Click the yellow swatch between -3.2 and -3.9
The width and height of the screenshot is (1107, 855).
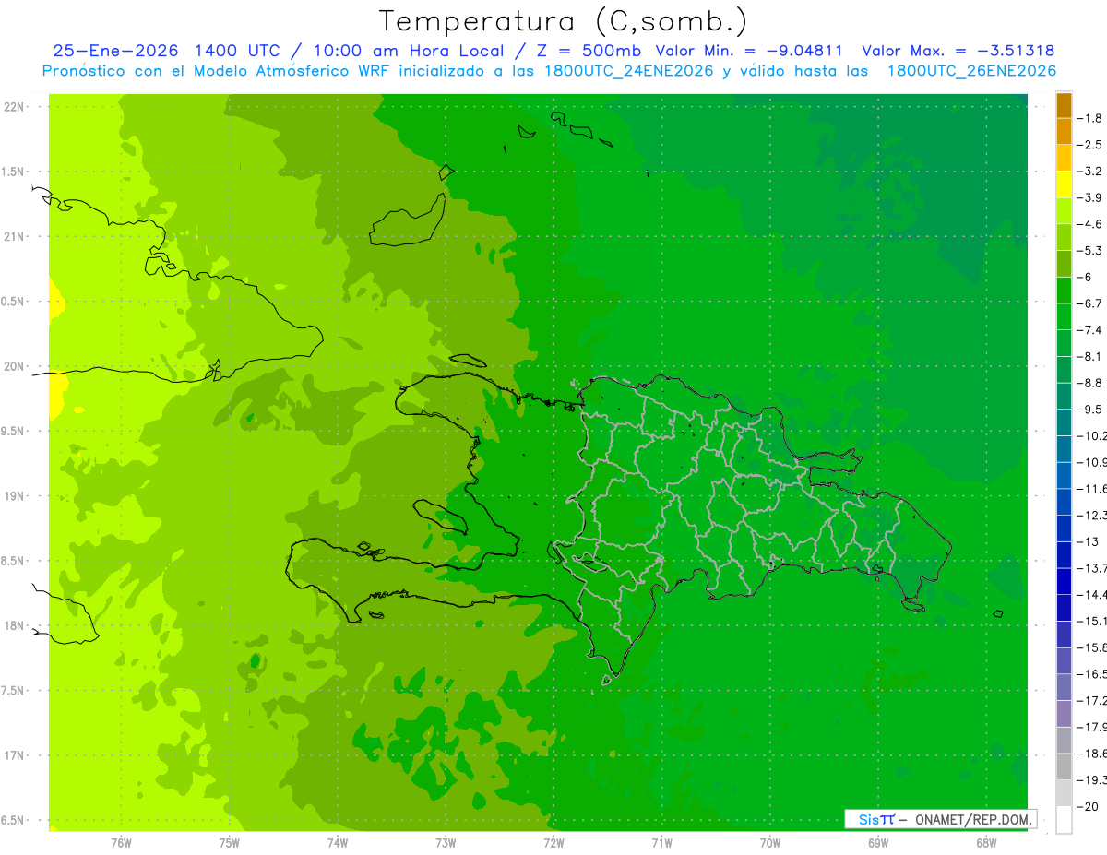[x=1064, y=184]
